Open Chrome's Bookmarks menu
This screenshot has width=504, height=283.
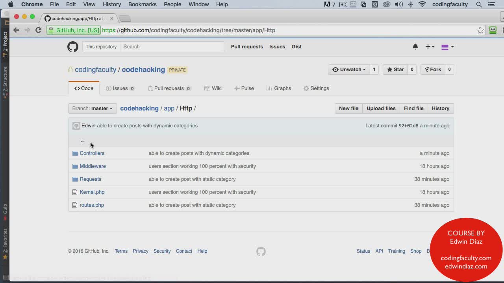click(143, 4)
